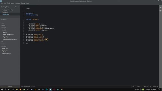The width and height of the screenshot is (162, 91).
Task: Switch to Brackets taskbar icon
Action: point(50,89)
